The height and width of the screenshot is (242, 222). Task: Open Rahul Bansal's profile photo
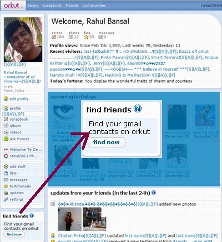pyautogui.click(x=23, y=39)
